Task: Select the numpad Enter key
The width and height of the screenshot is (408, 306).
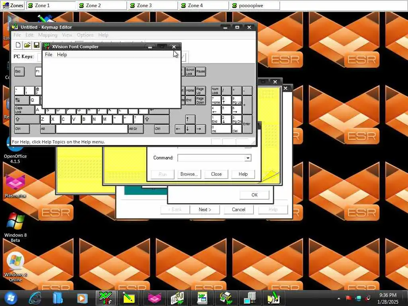Action: 247,124
